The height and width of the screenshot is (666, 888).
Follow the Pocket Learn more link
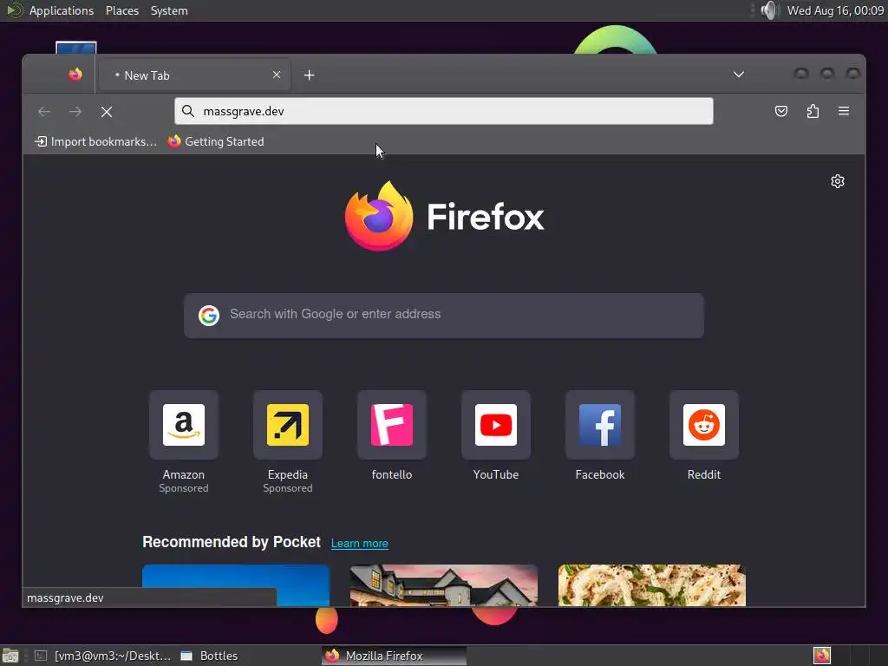pyautogui.click(x=360, y=544)
